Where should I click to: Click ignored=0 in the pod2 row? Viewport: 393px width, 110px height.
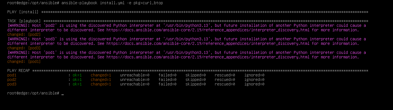click(254, 80)
